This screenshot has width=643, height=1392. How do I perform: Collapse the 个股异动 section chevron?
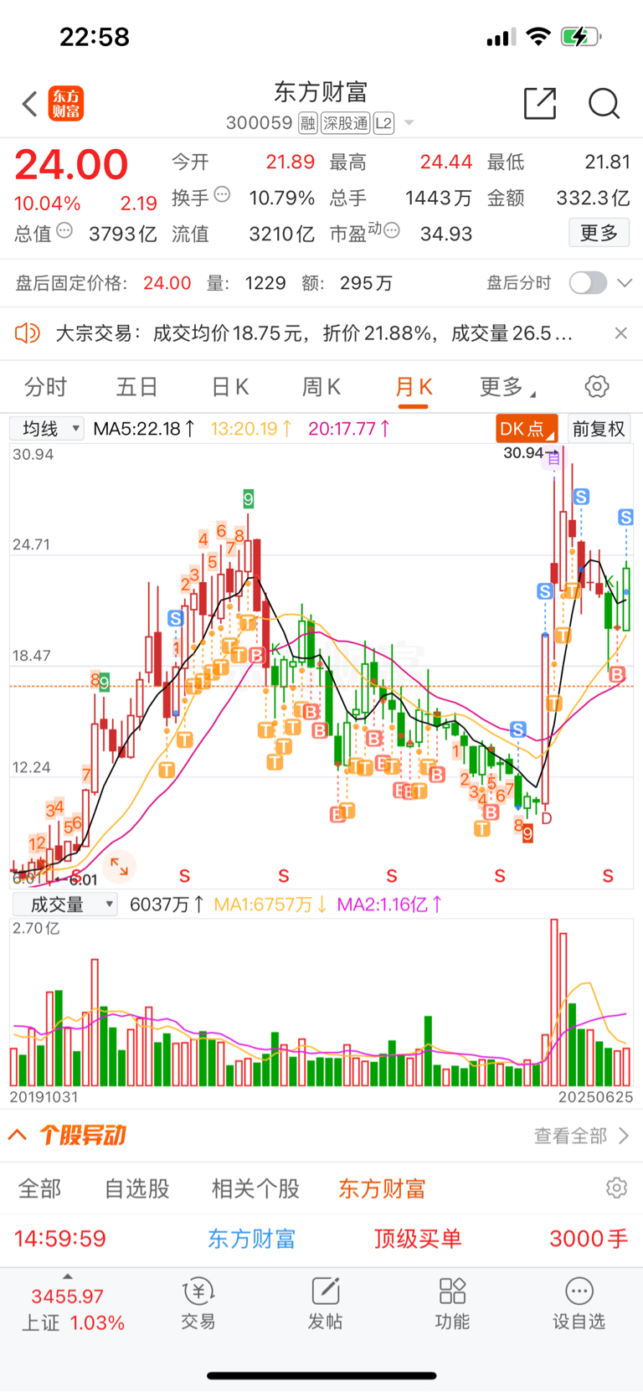[17, 1135]
